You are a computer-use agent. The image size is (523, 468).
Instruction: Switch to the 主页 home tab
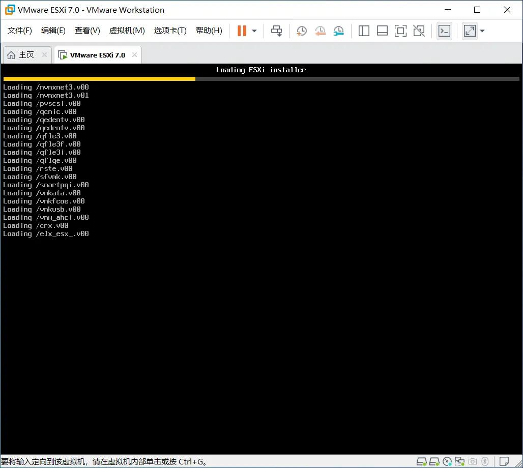(x=26, y=54)
